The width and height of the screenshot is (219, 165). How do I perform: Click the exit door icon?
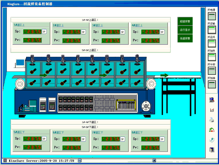click(x=212, y=150)
